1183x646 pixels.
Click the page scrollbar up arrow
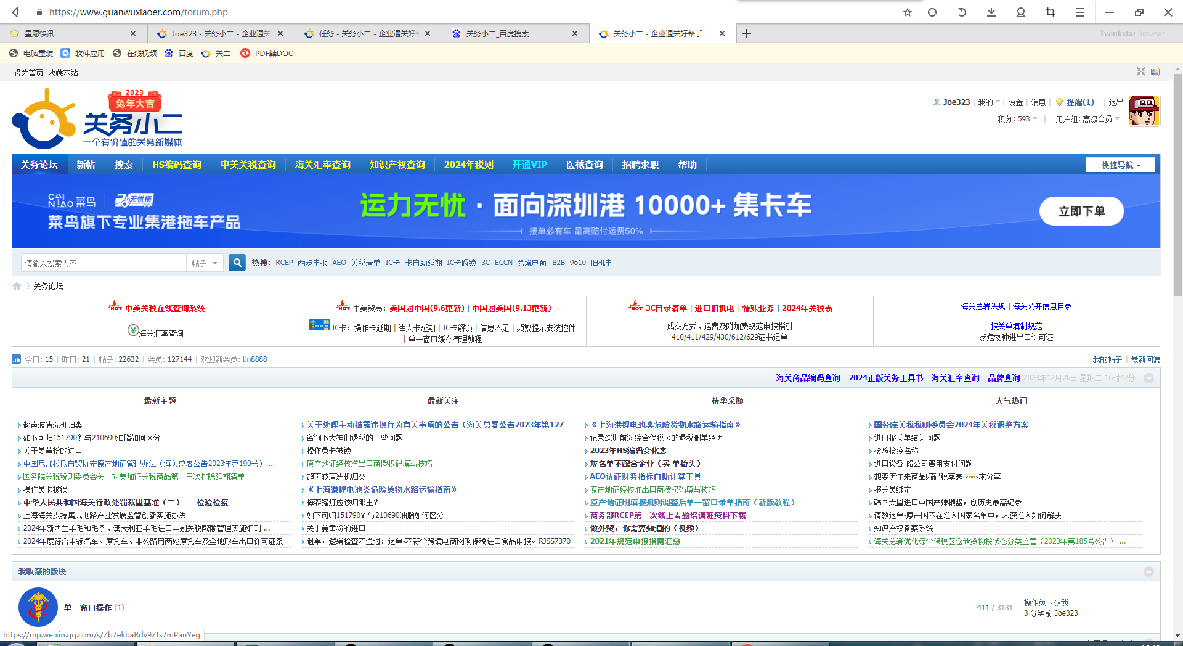[x=1177, y=70]
